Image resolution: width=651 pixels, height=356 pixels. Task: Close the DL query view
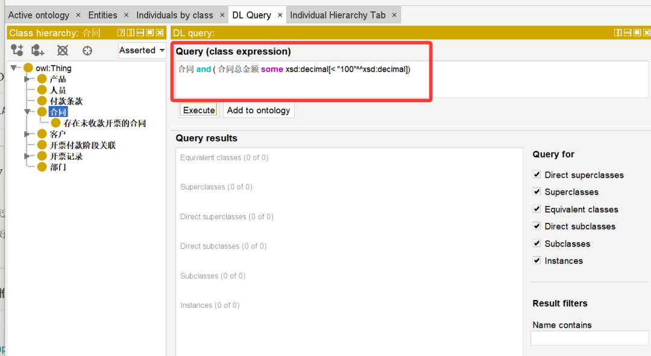click(647, 33)
